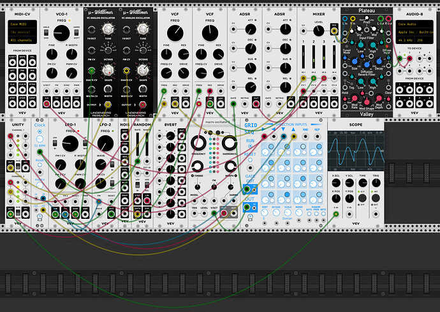This screenshot has height=312, width=440.
Task: Click the SIN output jack on VCO-1
Action: tap(47, 104)
